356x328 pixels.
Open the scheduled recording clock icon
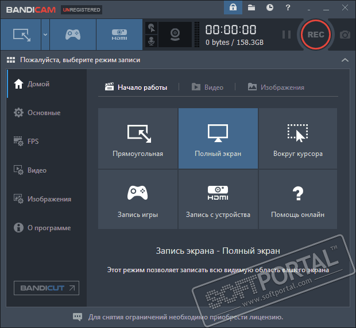click(x=270, y=7)
